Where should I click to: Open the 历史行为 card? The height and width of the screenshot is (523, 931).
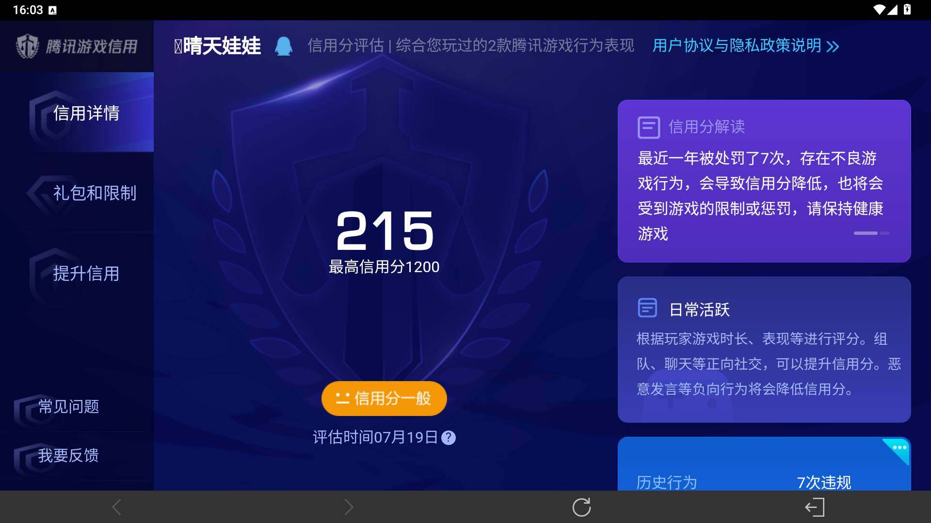tap(764, 464)
